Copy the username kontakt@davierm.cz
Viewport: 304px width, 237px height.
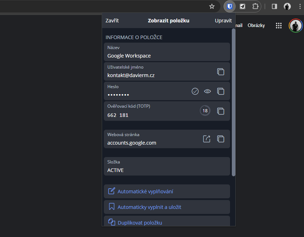(x=221, y=72)
